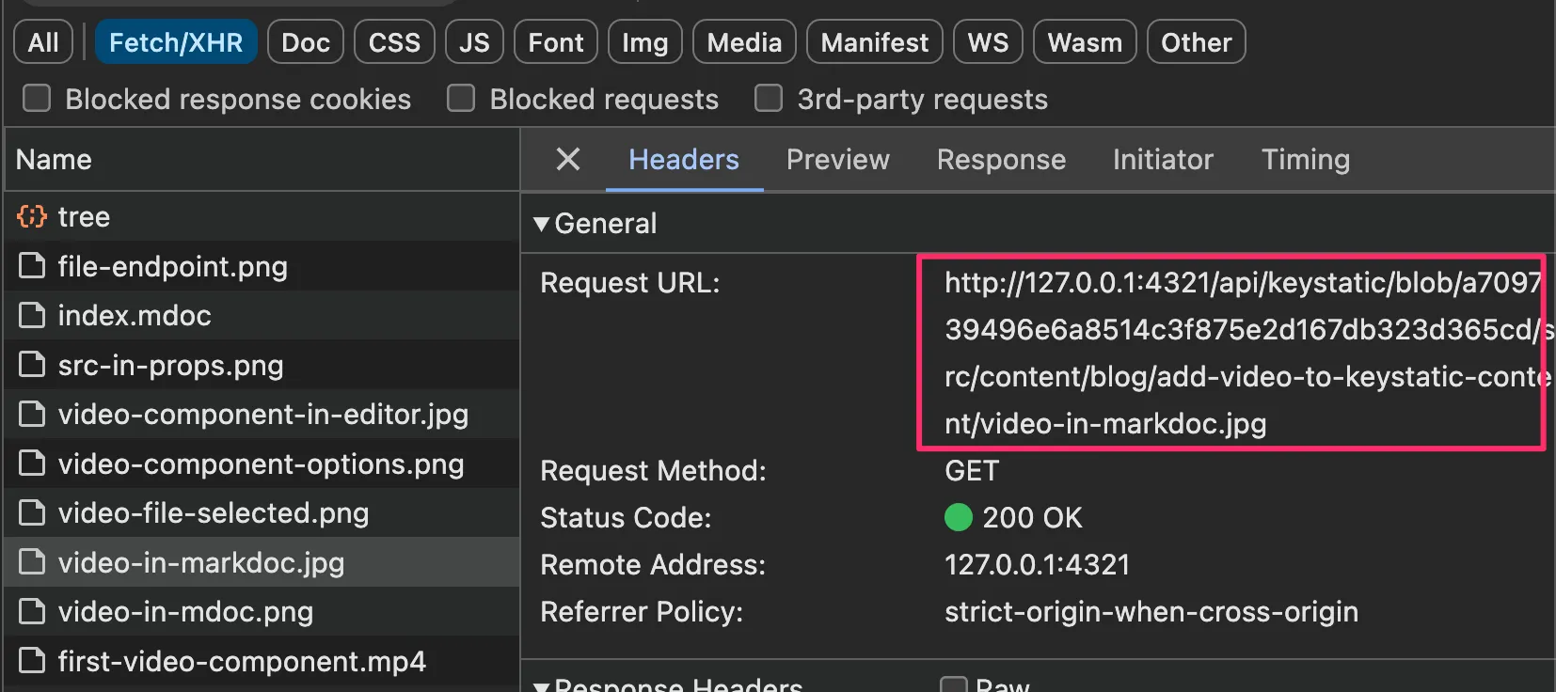Select the All filter button
1556x692 pixels.
(x=43, y=43)
